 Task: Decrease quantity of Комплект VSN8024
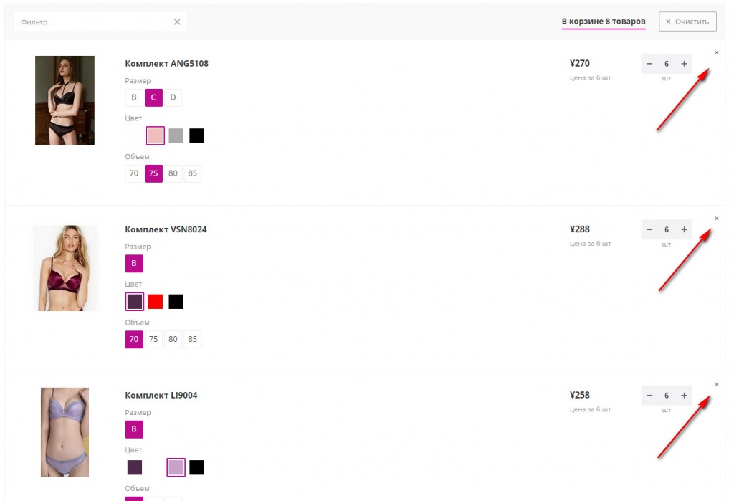coord(649,229)
